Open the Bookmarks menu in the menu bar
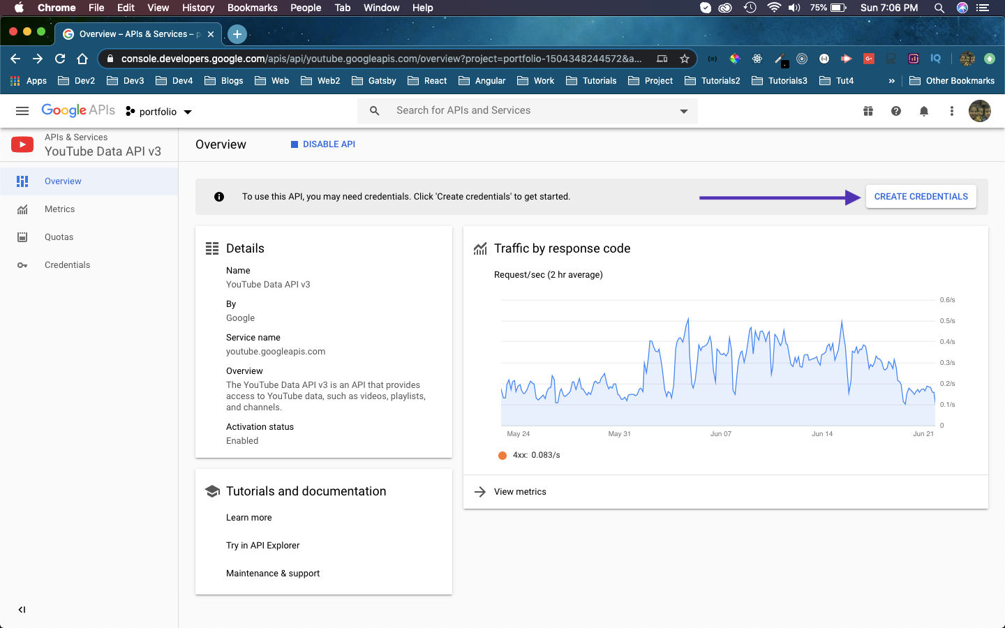This screenshot has width=1005, height=628. coord(253,8)
